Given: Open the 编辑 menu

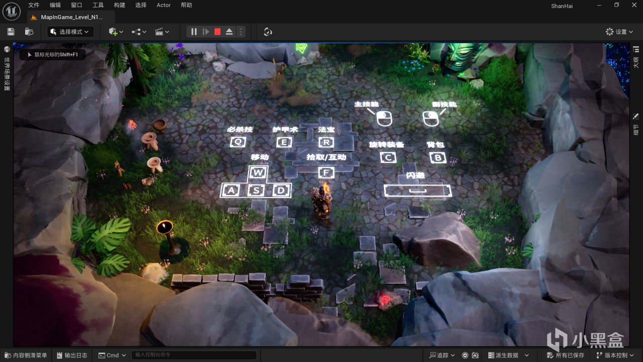Looking at the screenshot, I should coord(55,5).
